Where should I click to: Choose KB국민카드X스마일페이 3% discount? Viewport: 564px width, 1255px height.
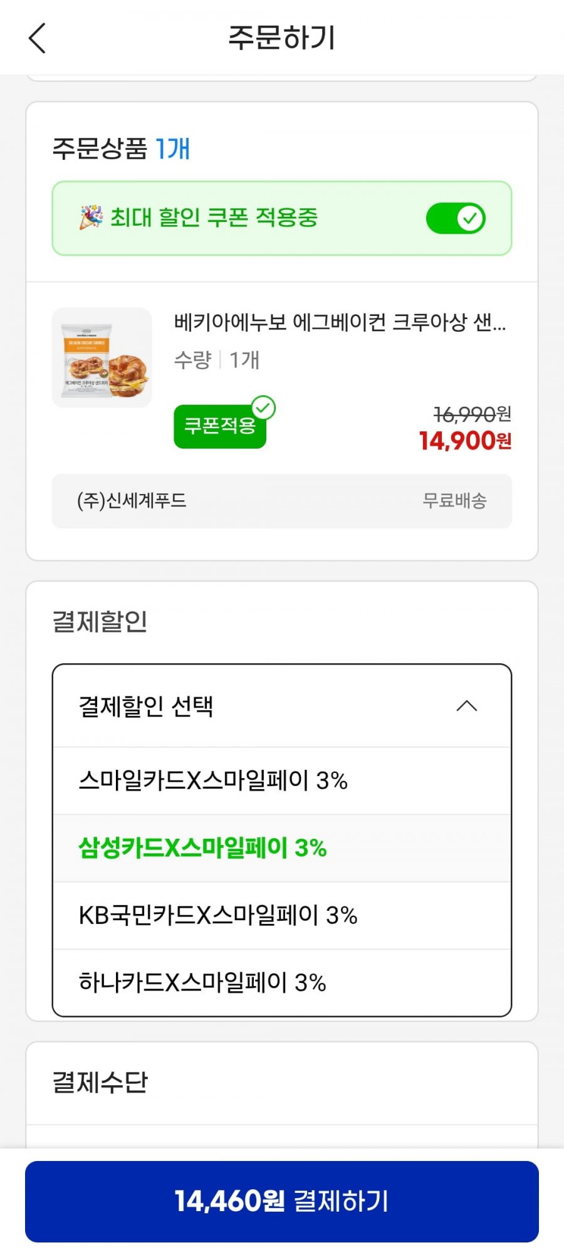(282, 916)
